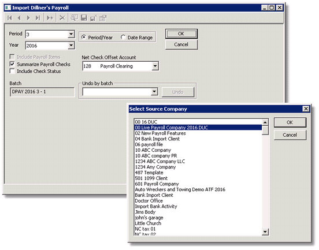Toggle the Include Payroll Items checkbox

(x=12, y=57)
